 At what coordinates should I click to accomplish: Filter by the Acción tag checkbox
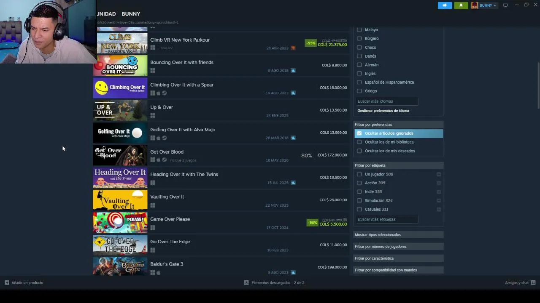point(359,183)
